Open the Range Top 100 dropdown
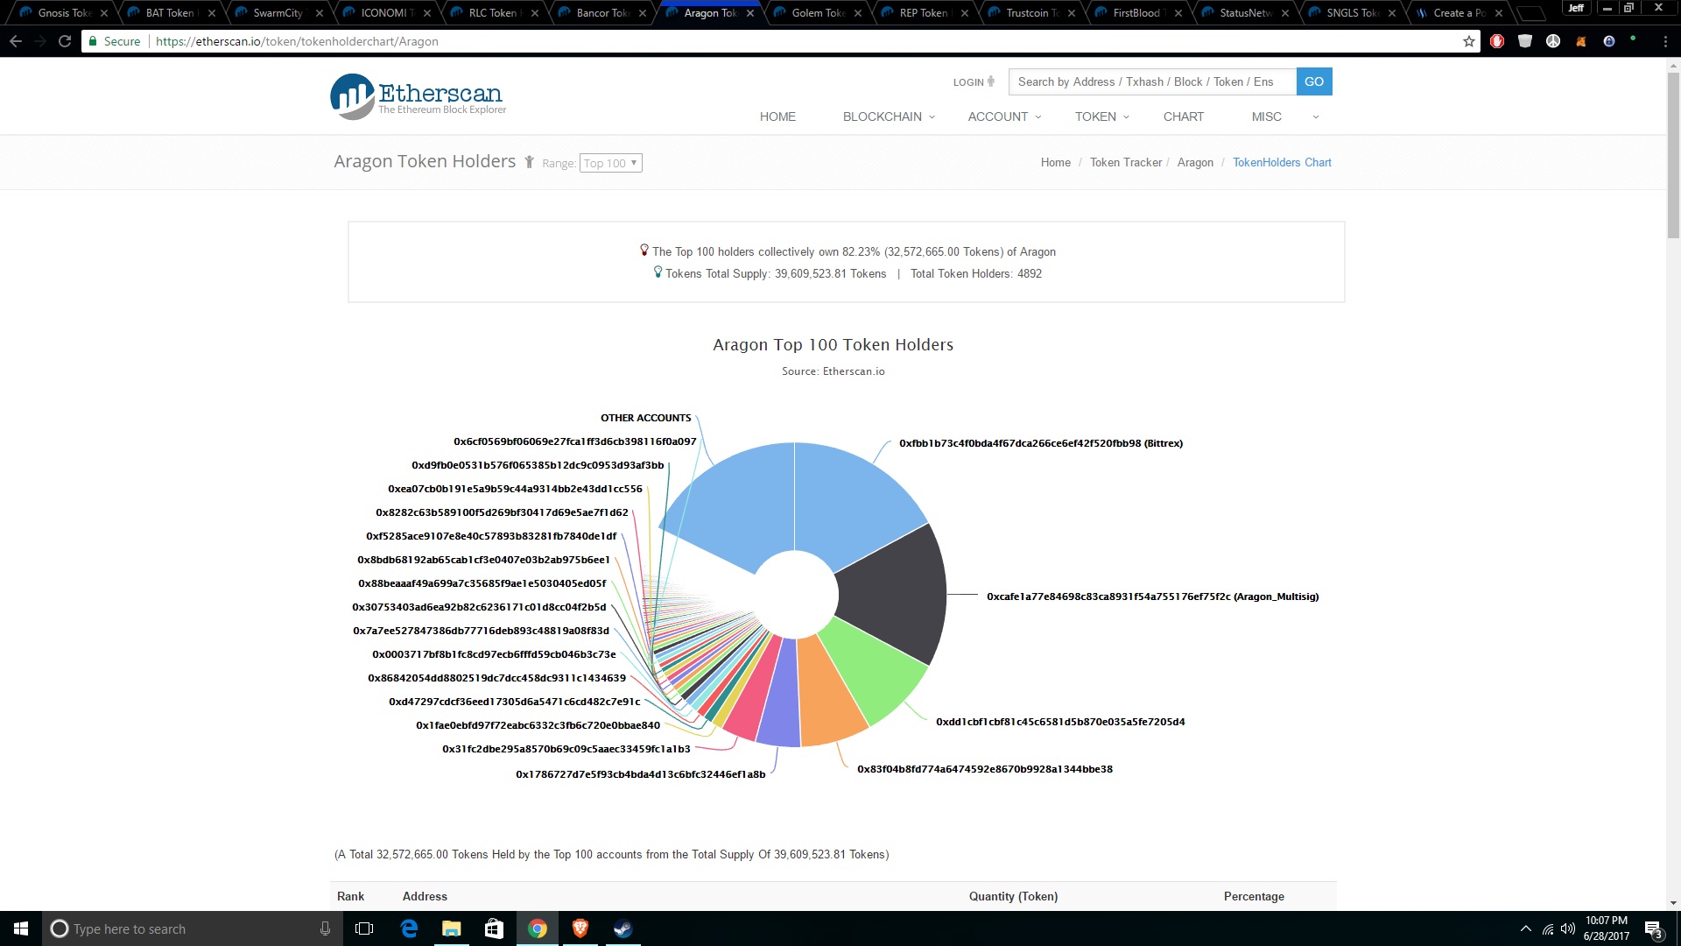 [x=610, y=163]
